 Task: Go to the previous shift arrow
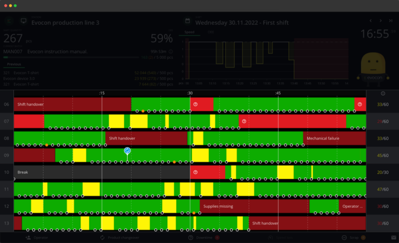point(371,20)
